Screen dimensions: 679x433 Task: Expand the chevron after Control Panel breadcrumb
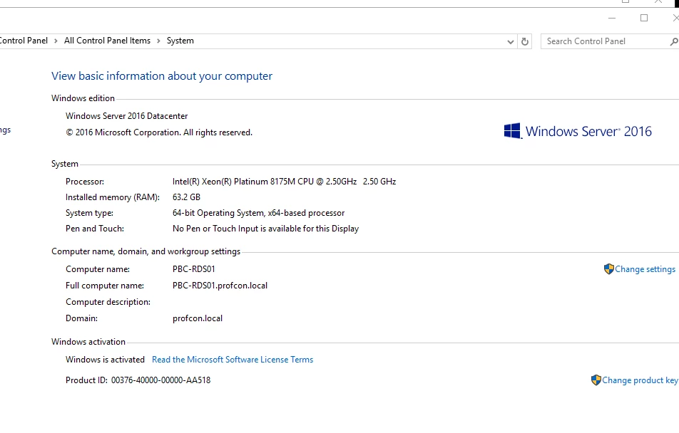pos(56,41)
